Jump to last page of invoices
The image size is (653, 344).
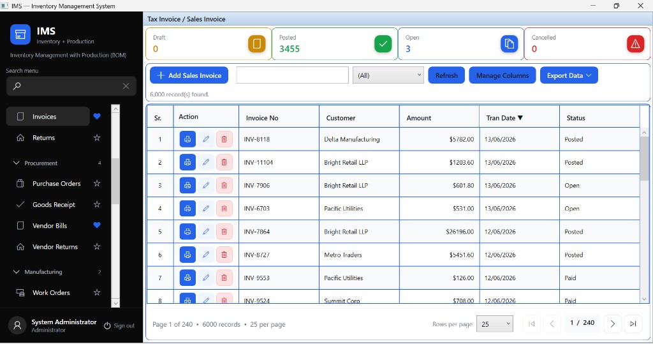pos(633,324)
